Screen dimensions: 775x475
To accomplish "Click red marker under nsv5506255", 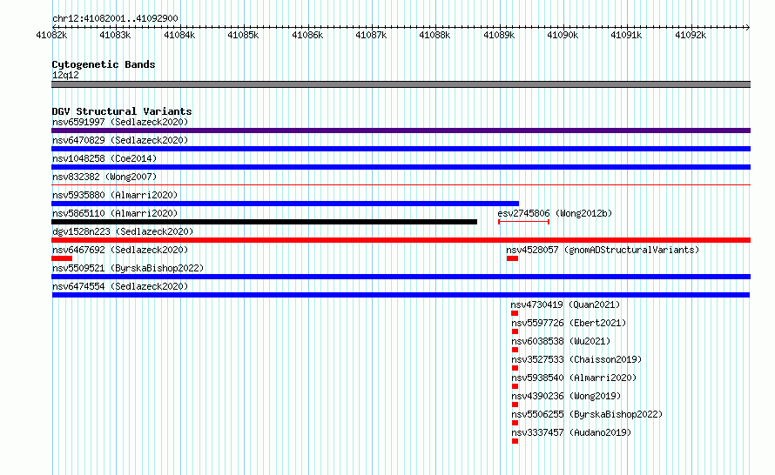I will 515,423.
